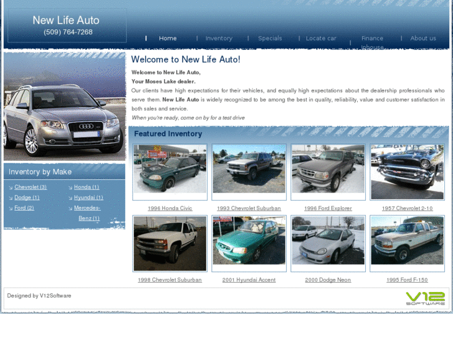Filter inventory by Hyundai (1)
Viewport: 453px width, 340px height.
[x=88, y=197]
